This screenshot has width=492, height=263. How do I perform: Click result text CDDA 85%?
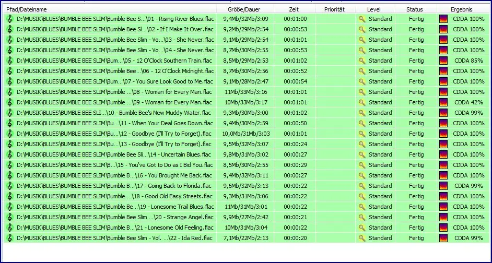tap(469, 61)
